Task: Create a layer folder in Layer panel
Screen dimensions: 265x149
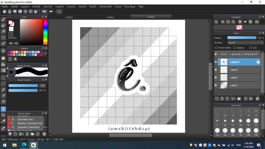Action: 239,99
